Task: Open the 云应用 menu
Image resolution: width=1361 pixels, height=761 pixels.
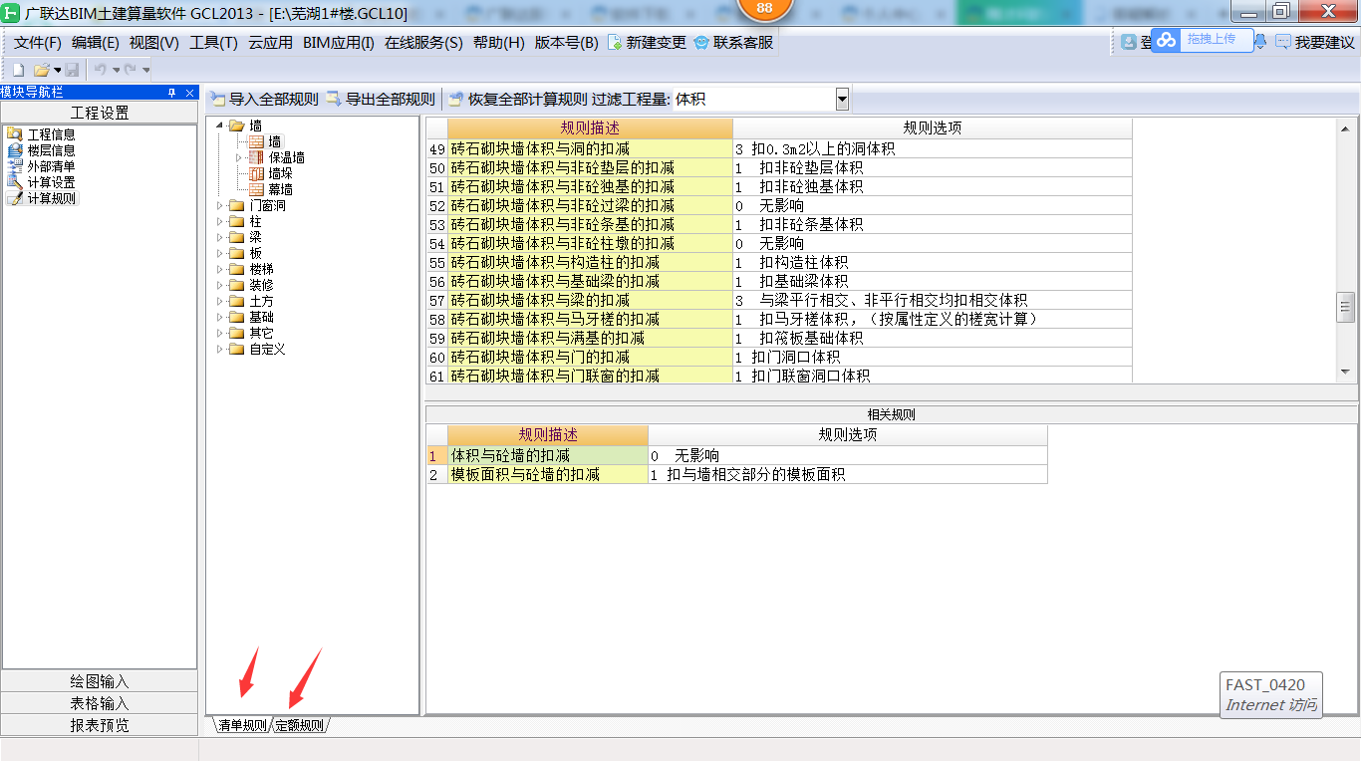Action: (271, 43)
